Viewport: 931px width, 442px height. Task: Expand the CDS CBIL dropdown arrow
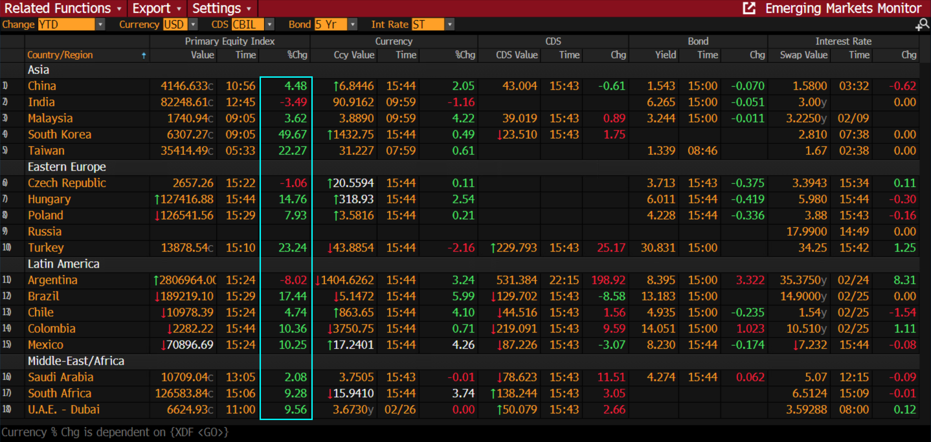269,25
